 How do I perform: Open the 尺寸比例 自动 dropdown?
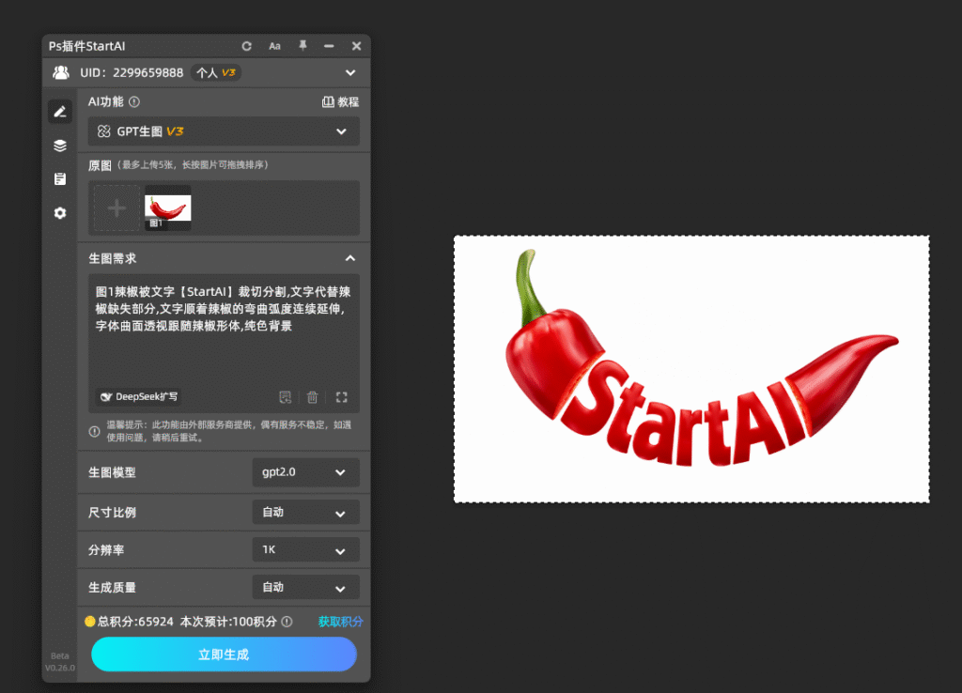[305, 512]
